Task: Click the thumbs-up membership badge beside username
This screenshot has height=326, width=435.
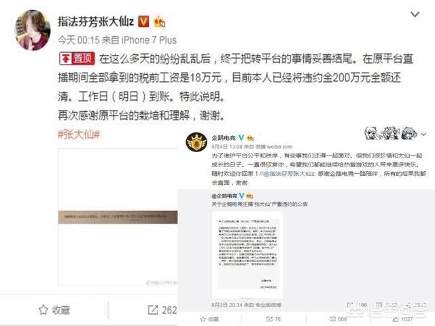Action: [x=159, y=22]
